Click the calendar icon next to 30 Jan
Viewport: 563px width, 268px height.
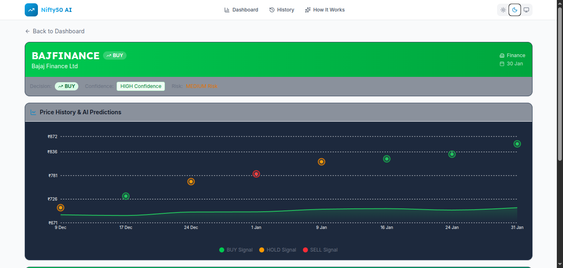pyautogui.click(x=502, y=64)
